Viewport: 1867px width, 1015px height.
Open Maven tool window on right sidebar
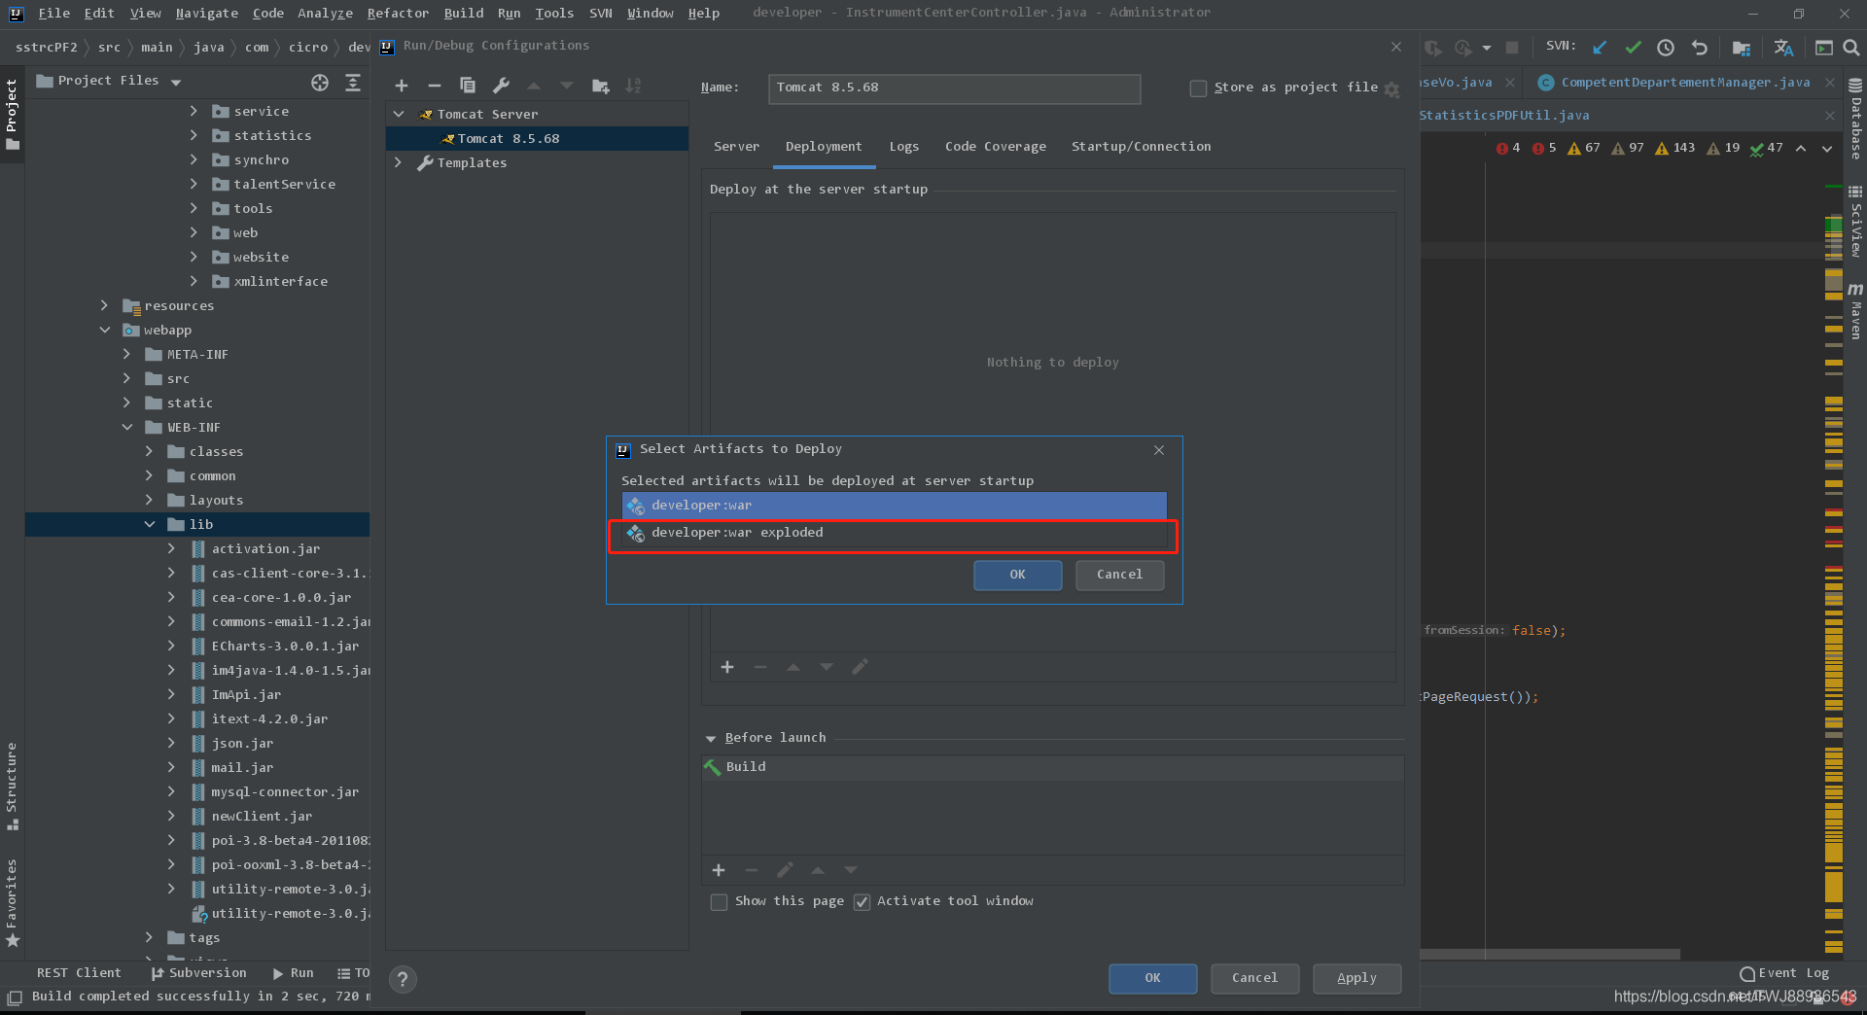pyautogui.click(x=1855, y=311)
